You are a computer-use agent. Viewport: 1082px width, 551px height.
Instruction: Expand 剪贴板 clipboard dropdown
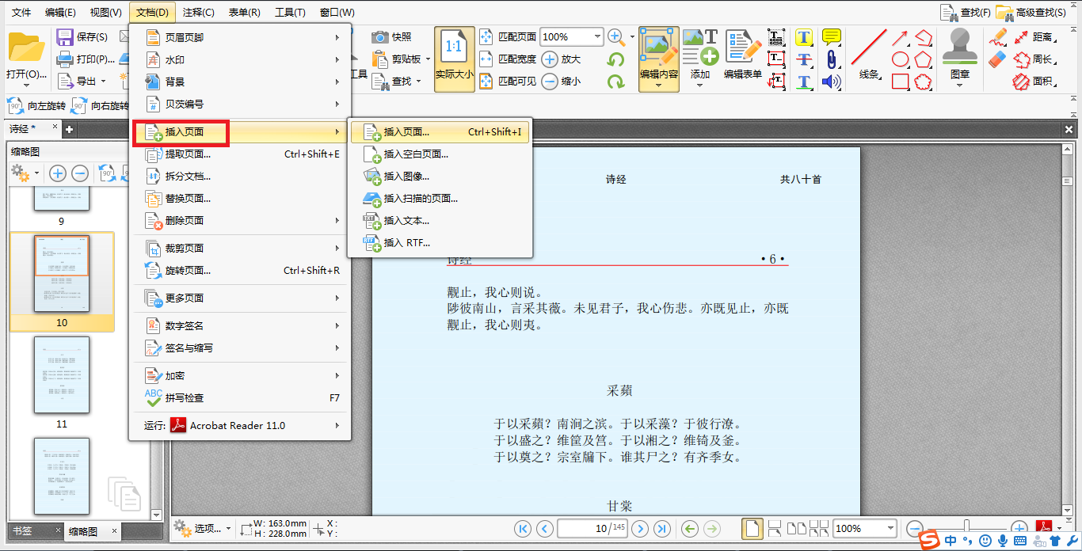click(x=429, y=59)
